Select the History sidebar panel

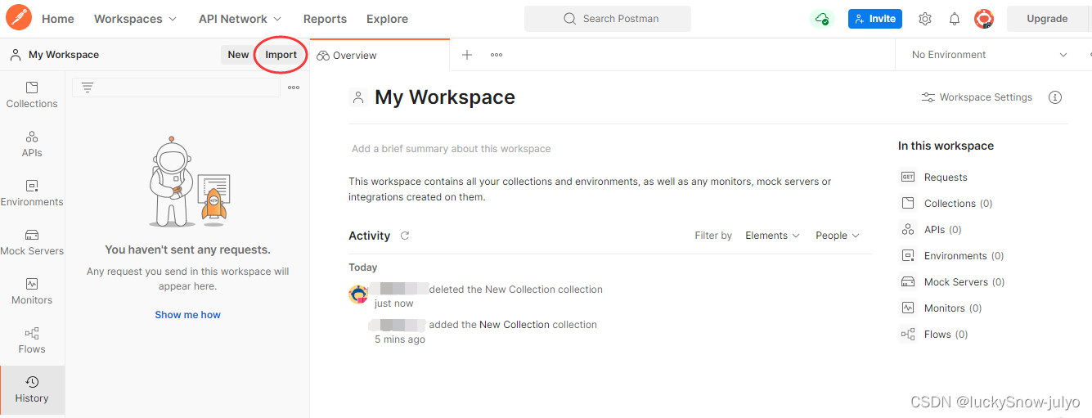32,389
